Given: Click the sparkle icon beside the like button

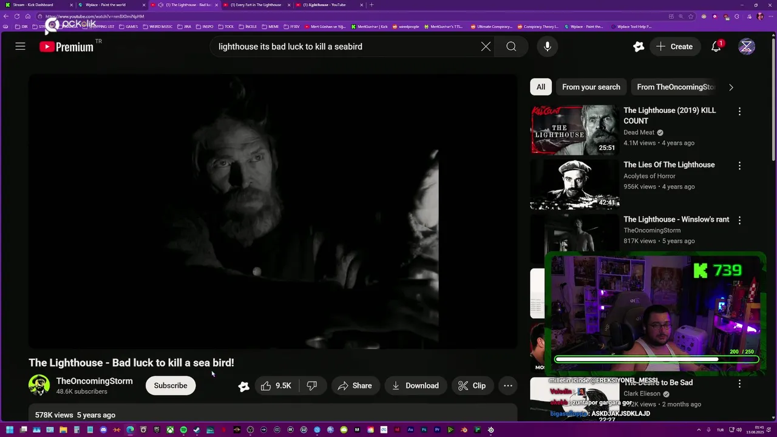Looking at the screenshot, I should [x=243, y=386].
